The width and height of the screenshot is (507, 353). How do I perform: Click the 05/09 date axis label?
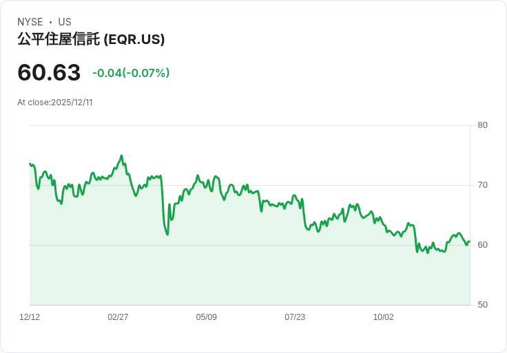pyautogui.click(x=207, y=317)
